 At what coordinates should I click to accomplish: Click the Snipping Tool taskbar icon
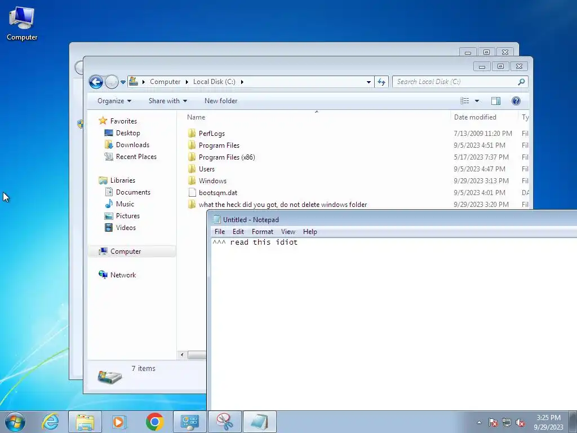tap(225, 422)
